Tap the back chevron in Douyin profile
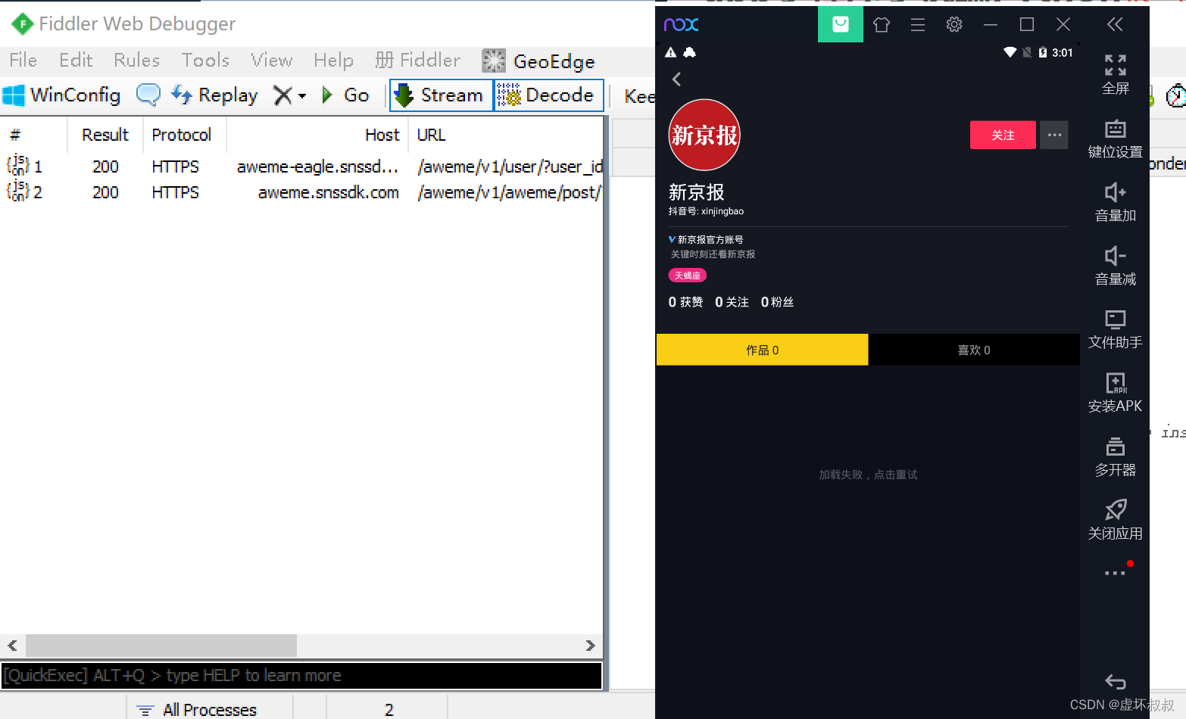Screen dimensions: 1186x719 coord(676,79)
